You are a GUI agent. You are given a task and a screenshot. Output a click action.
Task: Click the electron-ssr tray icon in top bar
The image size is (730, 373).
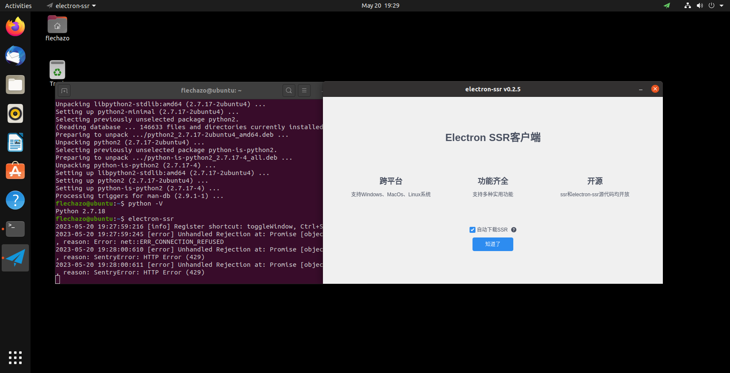coord(667,6)
